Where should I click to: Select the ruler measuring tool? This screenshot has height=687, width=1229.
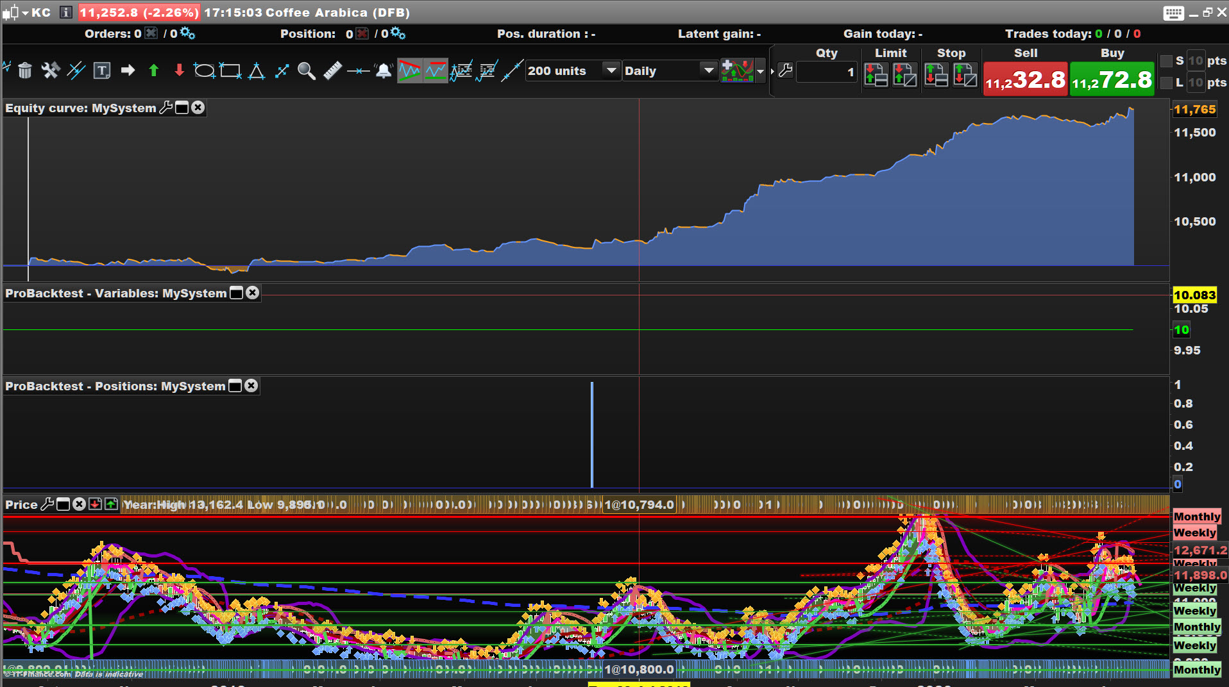coord(332,70)
